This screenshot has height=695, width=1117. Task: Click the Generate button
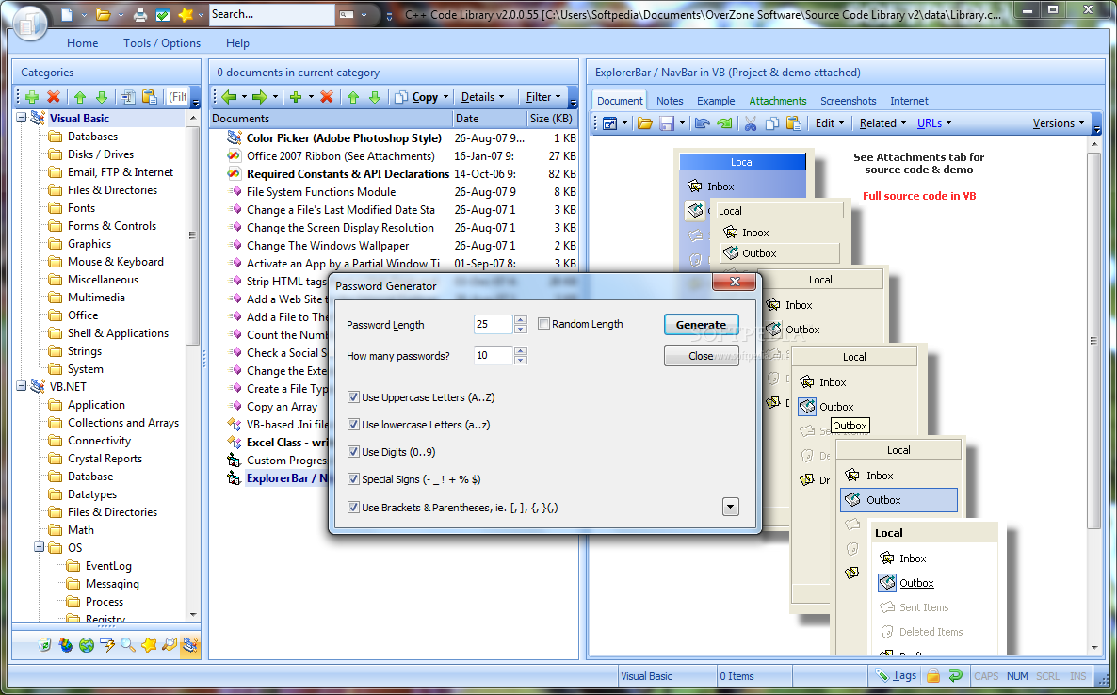[x=701, y=324]
